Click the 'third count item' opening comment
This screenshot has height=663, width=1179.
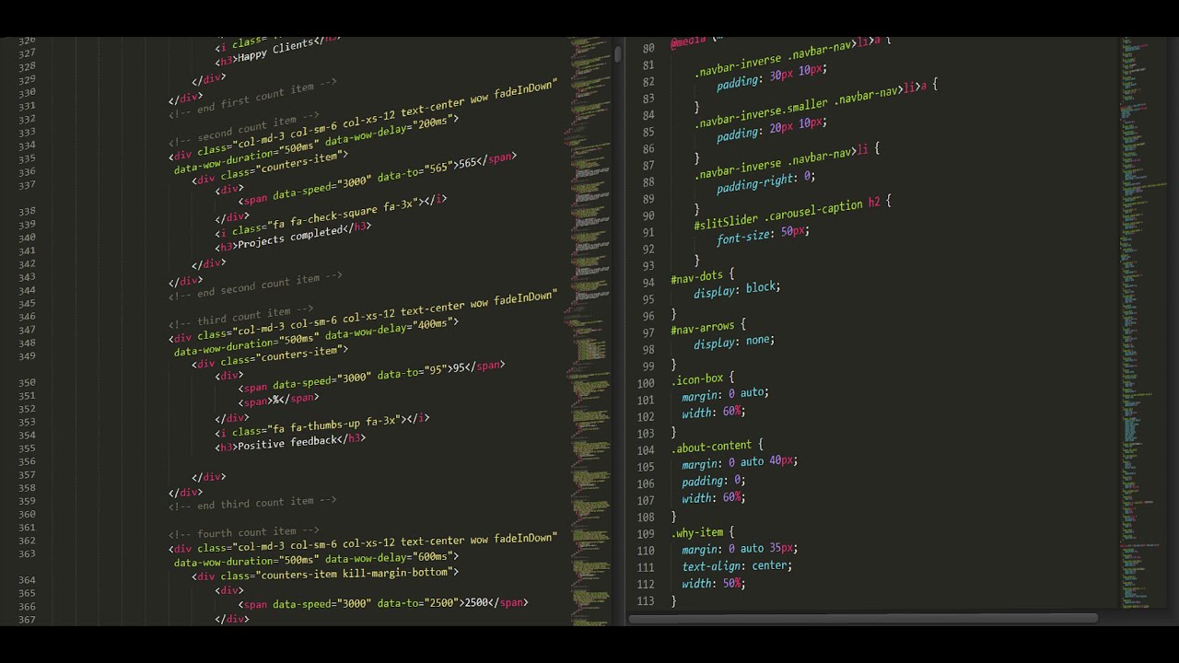click(x=241, y=316)
